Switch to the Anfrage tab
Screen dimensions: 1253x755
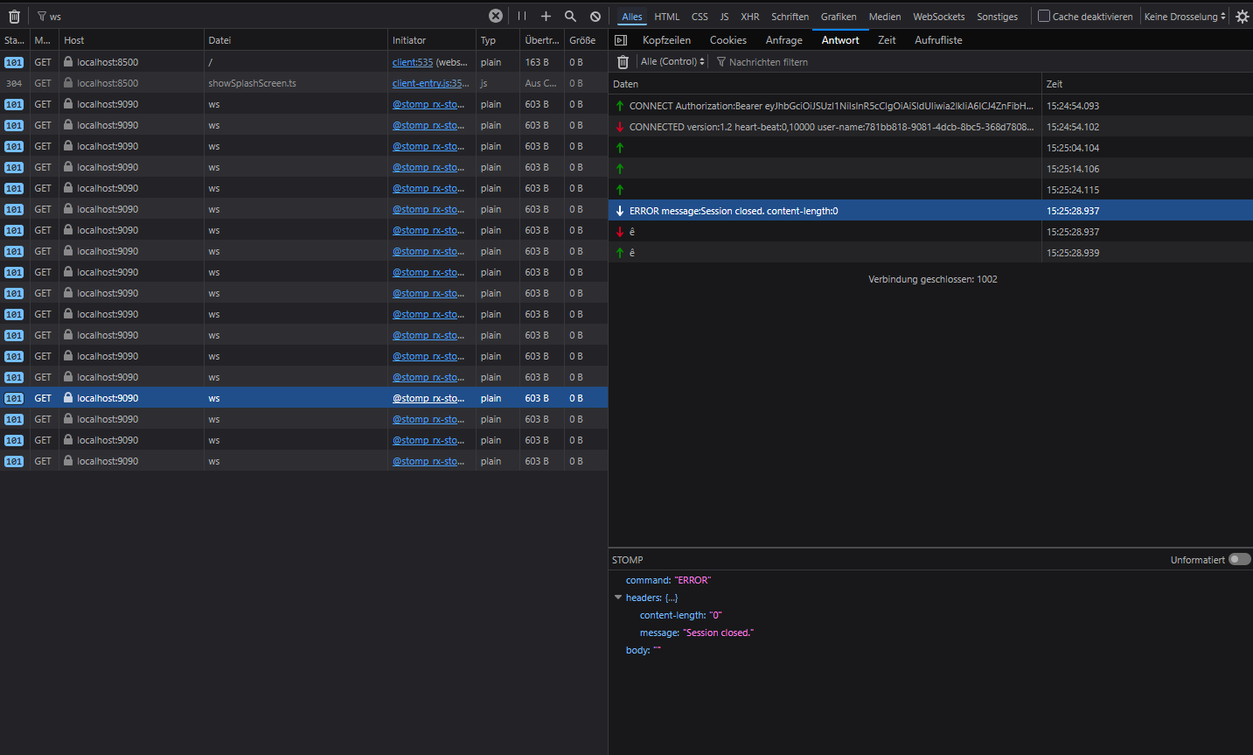(784, 40)
